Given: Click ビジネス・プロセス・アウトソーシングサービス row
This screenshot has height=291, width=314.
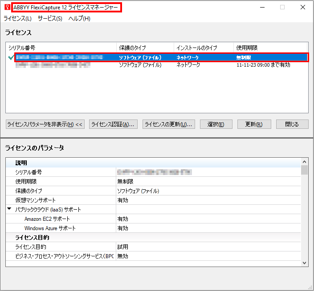Looking at the screenshot, I should [153, 256].
